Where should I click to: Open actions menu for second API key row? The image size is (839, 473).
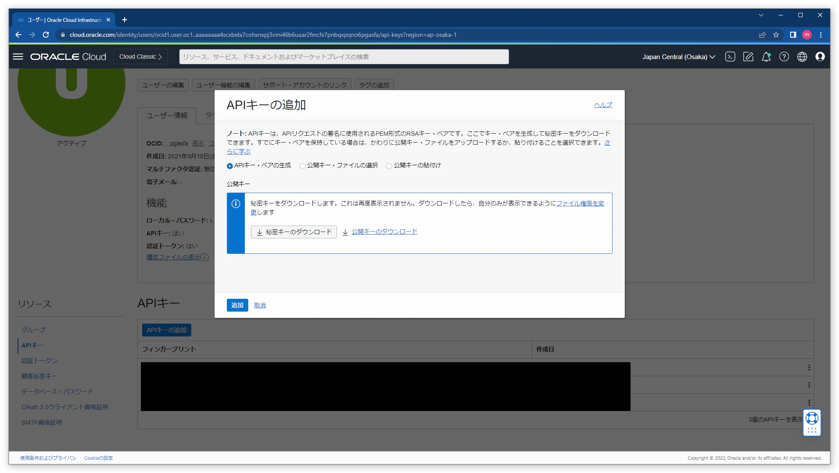click(809, 385)
